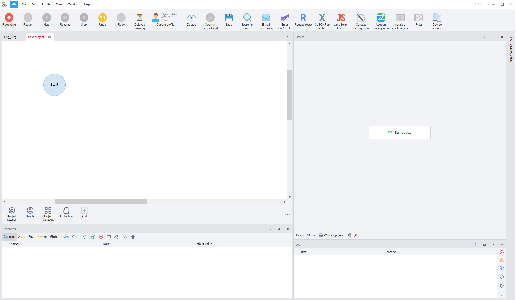
Task: Click the canvas horizontal scrollbar thumb
Action: (100, 202)
